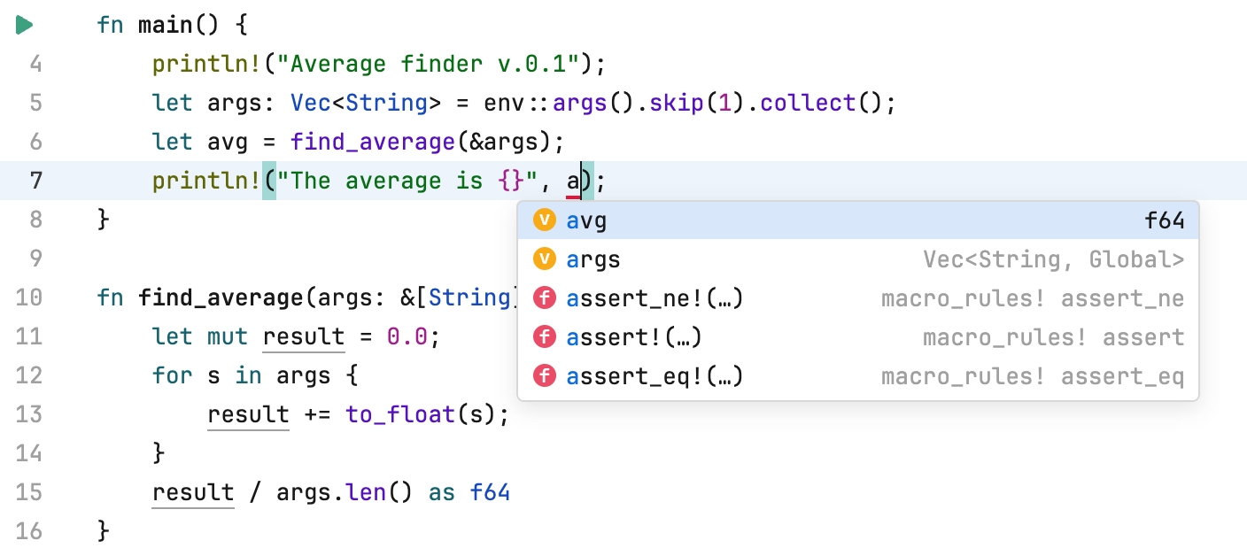
Task: Choose assert_ne!(…) from the completion list
Action: pyautogui.click(x=653, y=298)
